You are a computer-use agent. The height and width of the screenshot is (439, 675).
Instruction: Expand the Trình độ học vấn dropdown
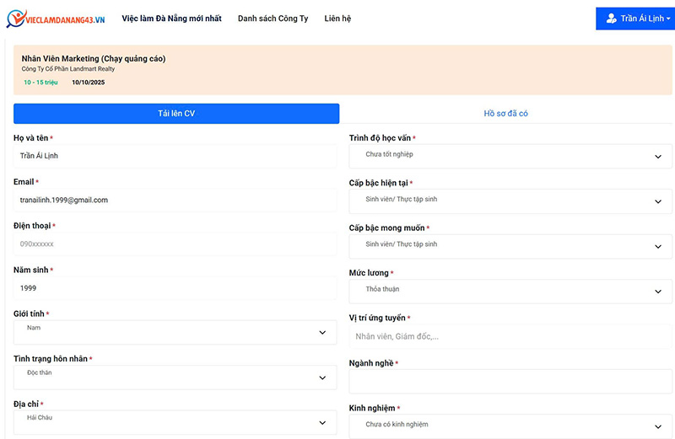coord(510,156)
